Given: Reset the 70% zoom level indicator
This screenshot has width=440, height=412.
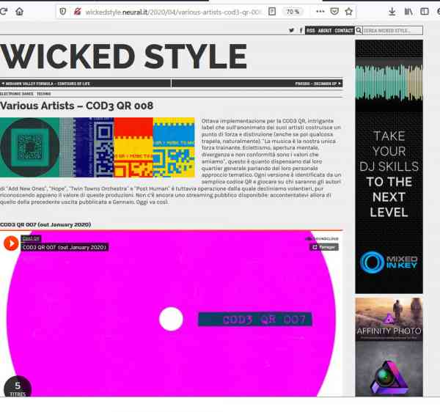Looking at the screenshot, I should pos(293,12).
